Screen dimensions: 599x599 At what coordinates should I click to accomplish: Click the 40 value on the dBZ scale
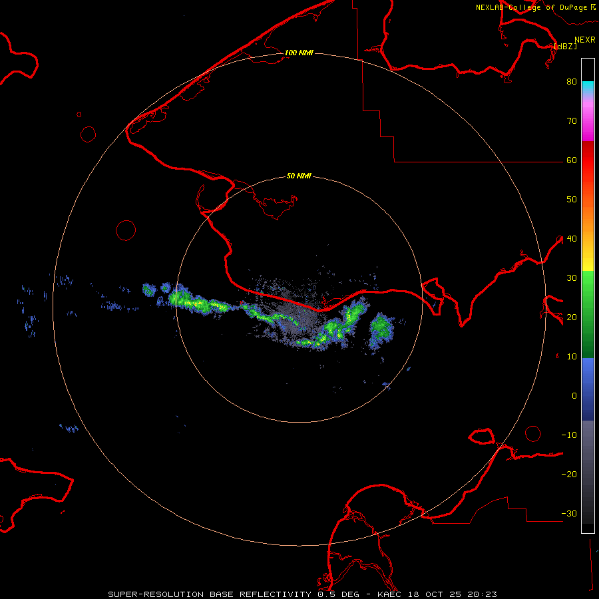572,239
